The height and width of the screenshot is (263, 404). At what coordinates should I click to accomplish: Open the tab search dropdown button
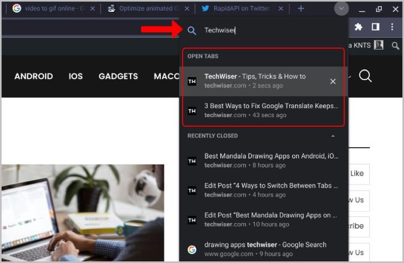pyautogui.click(x=341, y=9)
